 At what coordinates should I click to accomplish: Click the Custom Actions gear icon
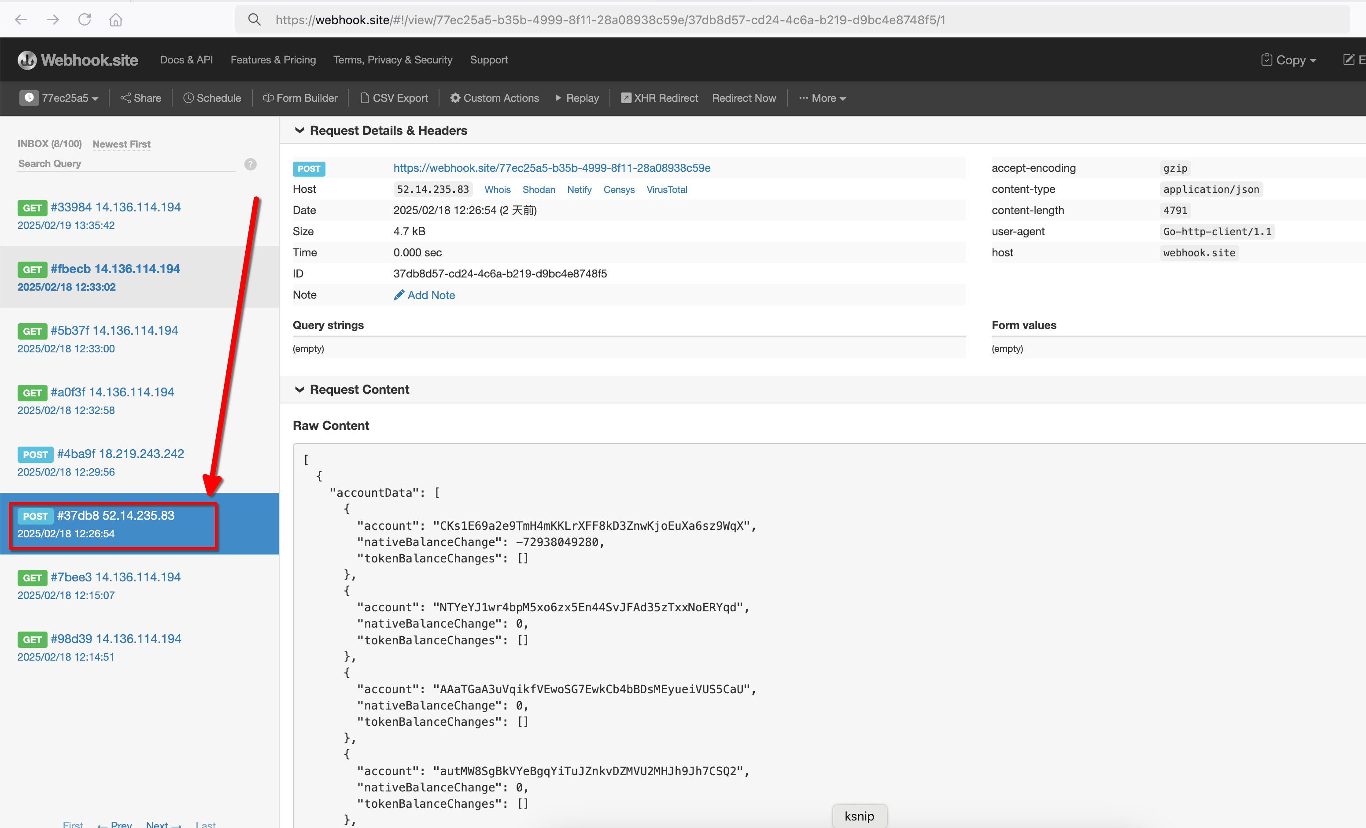pos(455,98)
